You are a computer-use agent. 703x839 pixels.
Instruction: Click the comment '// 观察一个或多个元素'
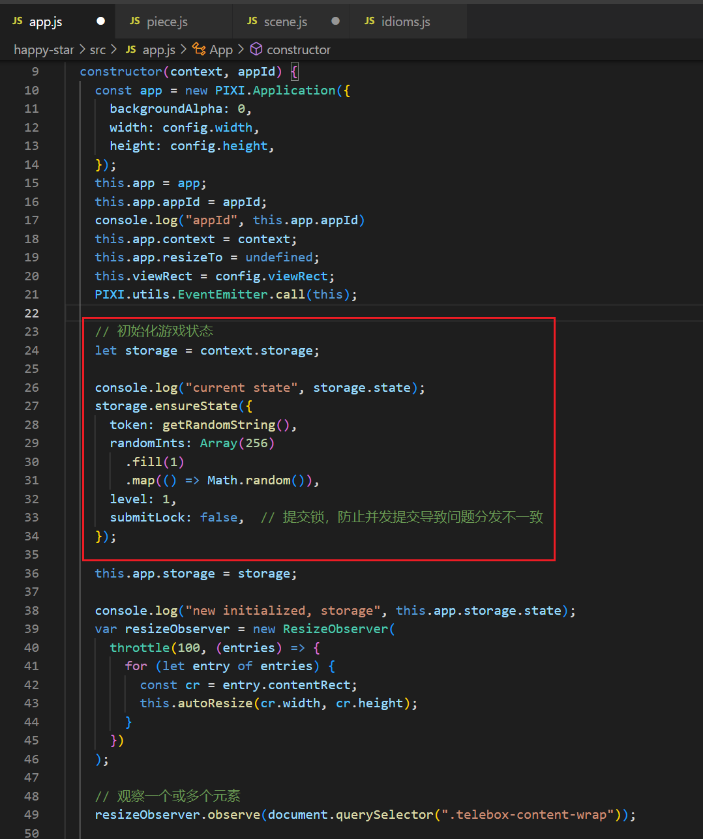click(168, 796)
